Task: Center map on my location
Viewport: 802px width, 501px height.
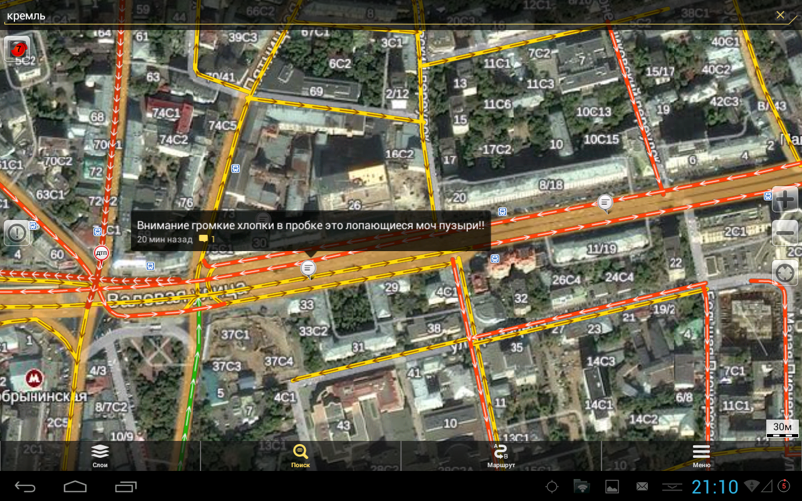Action: click(x=785, y=272)
